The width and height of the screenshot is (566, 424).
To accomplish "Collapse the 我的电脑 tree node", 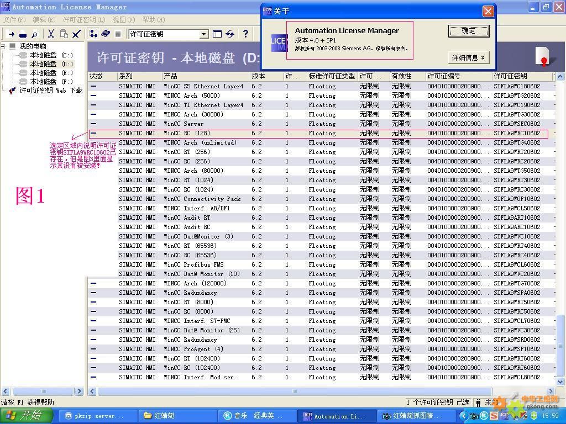I will (4, 46).
